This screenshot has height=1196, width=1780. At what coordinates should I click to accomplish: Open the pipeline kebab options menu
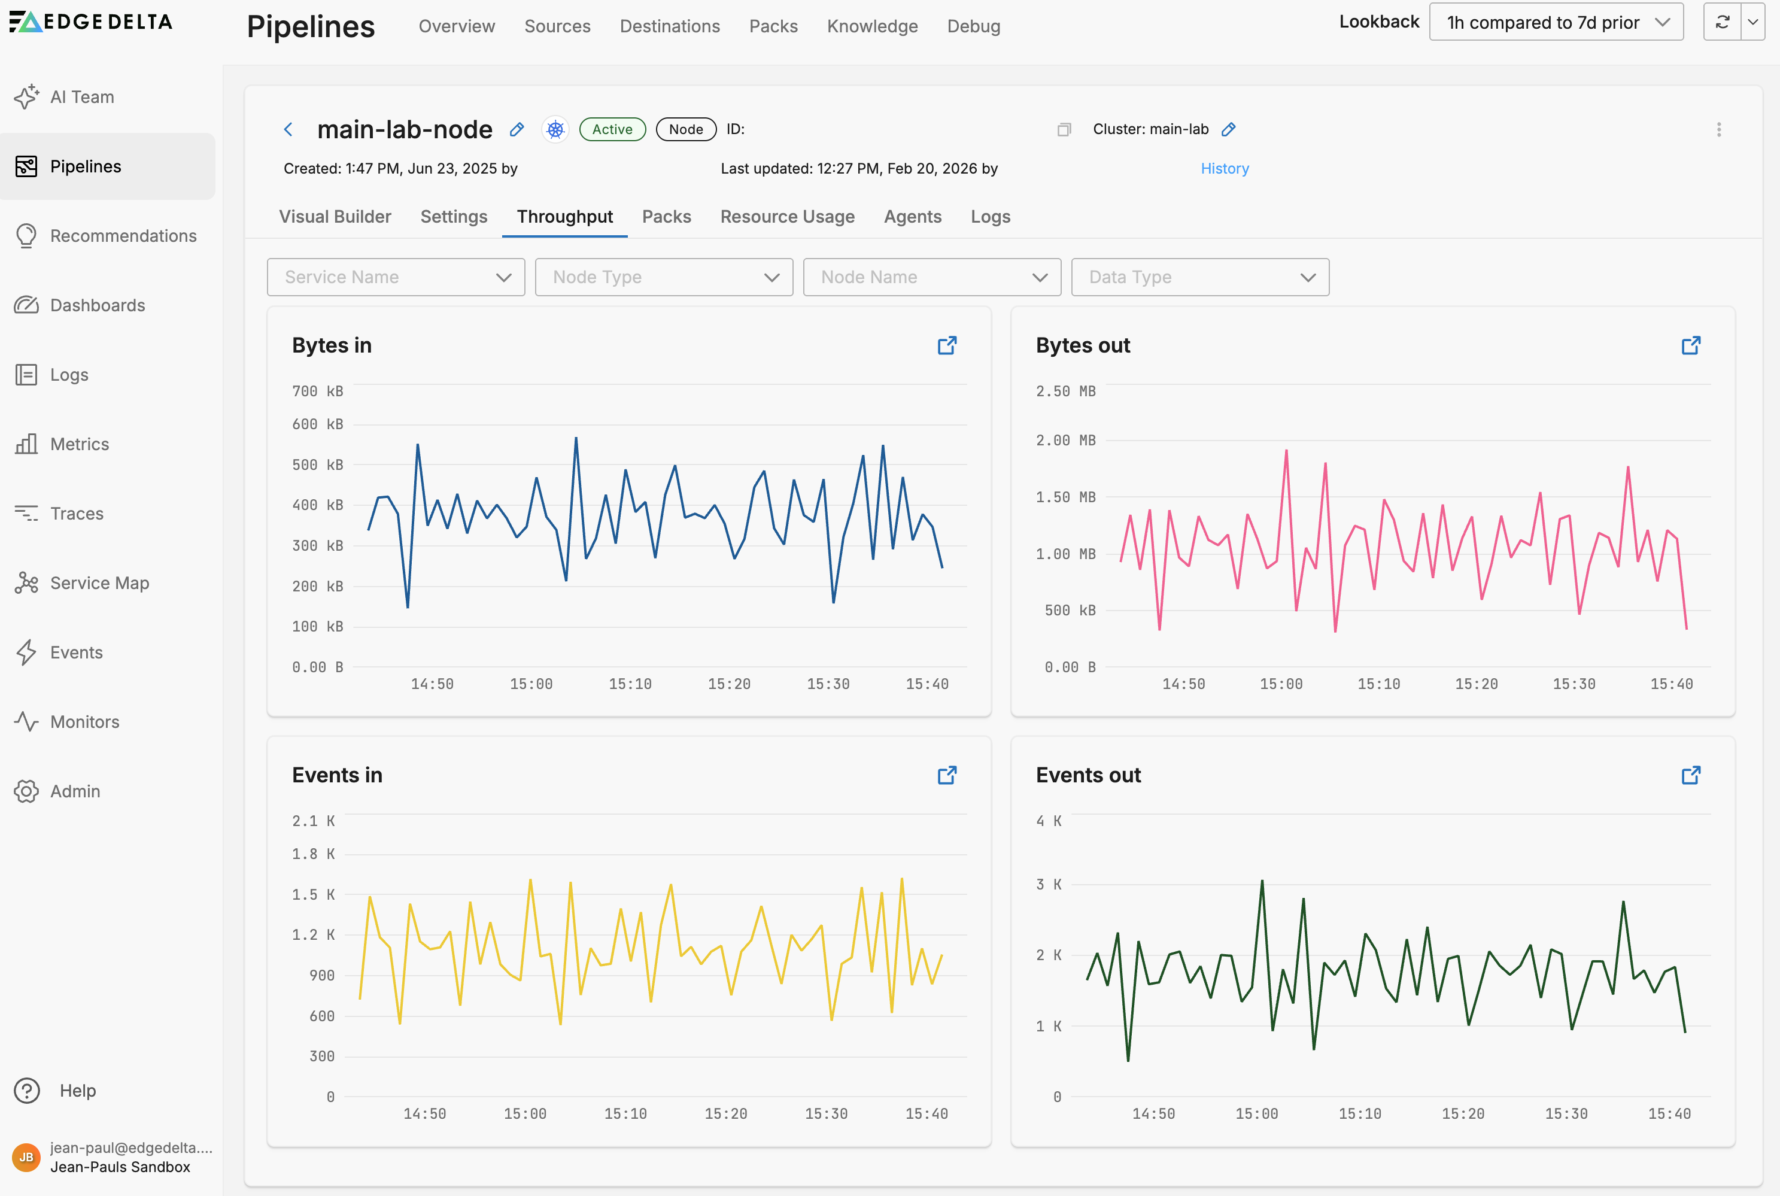coord(1718,130)
